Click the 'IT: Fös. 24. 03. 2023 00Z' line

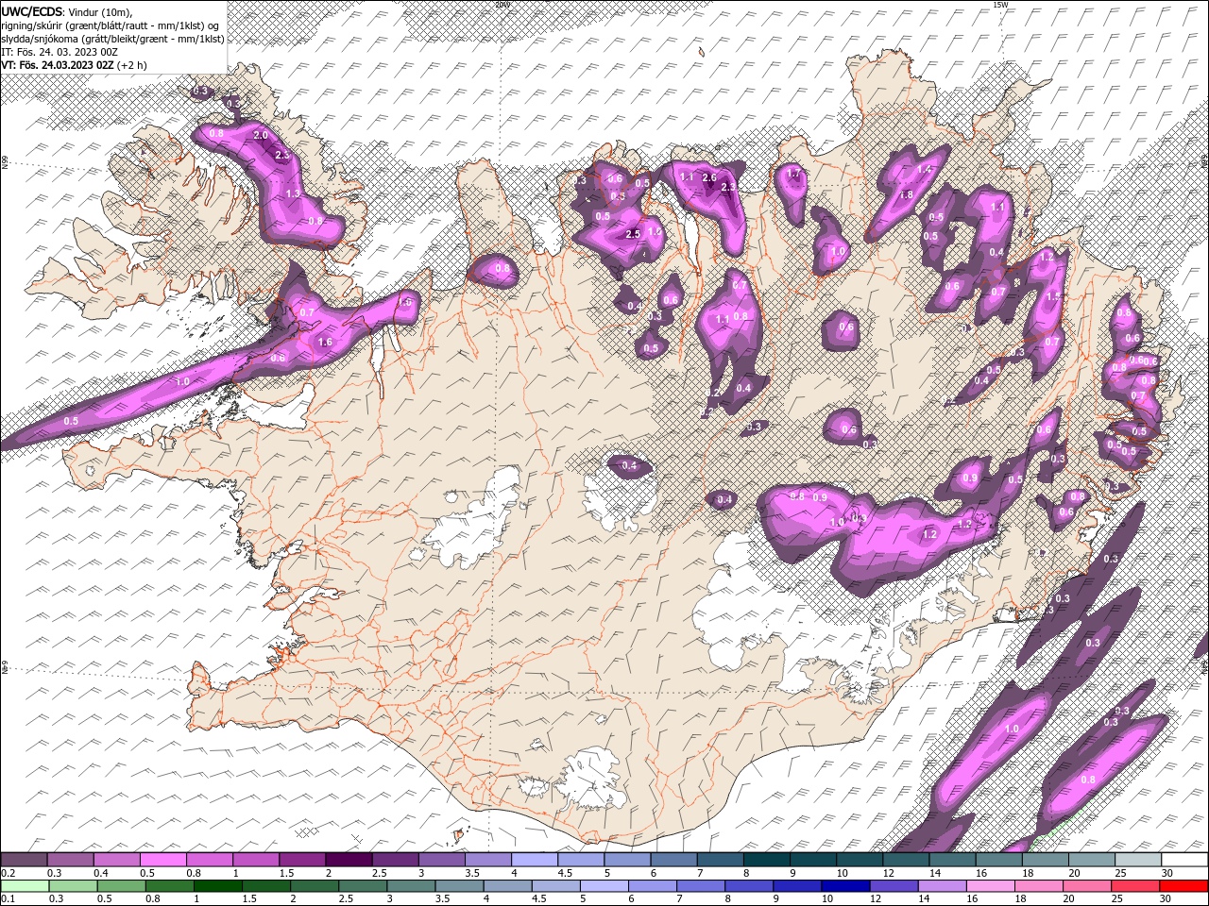(59, 52)
